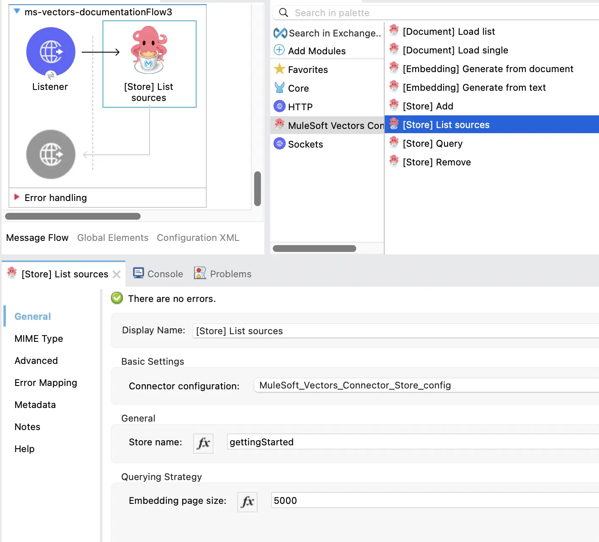Select [Store] Query from the palette
This screenshot has height=542, width=599.
pyautogui.click(x=433, y=144)
